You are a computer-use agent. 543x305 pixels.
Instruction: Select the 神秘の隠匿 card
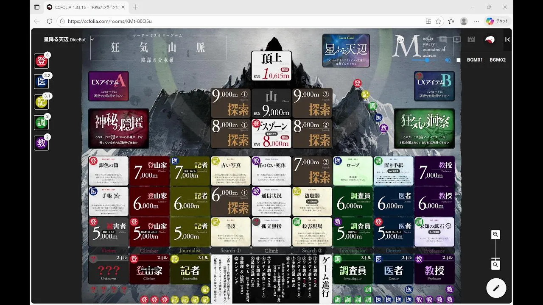119,128
